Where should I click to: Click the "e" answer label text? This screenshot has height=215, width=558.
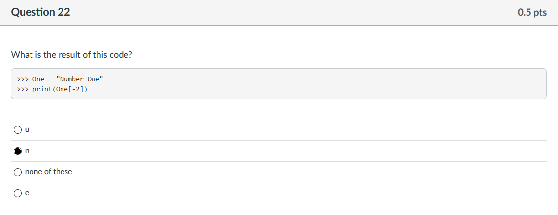27,193
